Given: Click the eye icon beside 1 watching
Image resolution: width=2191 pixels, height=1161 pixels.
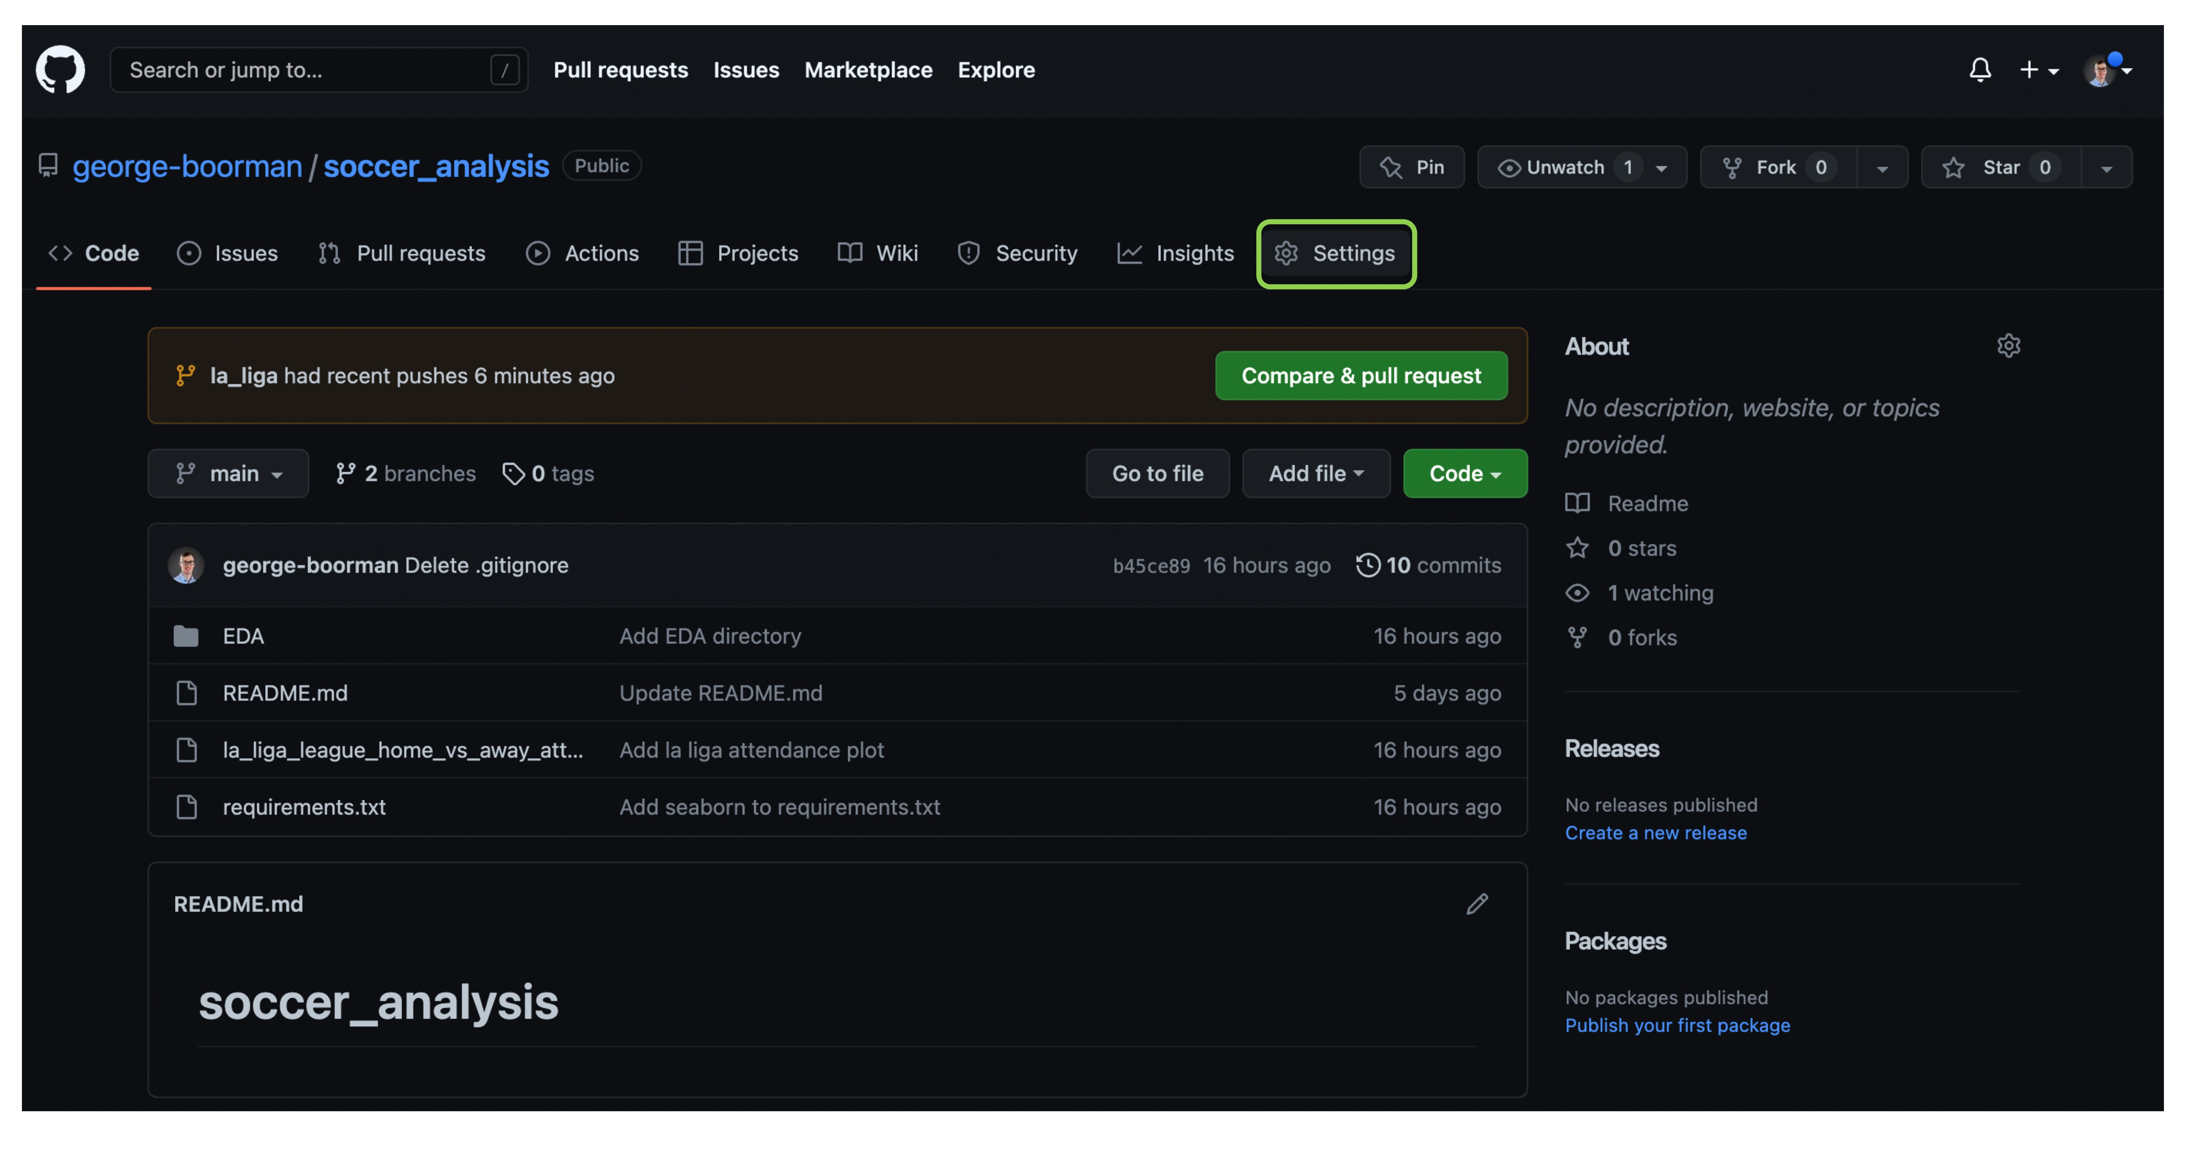Looking at the screenshot, I should (1578, 593).
